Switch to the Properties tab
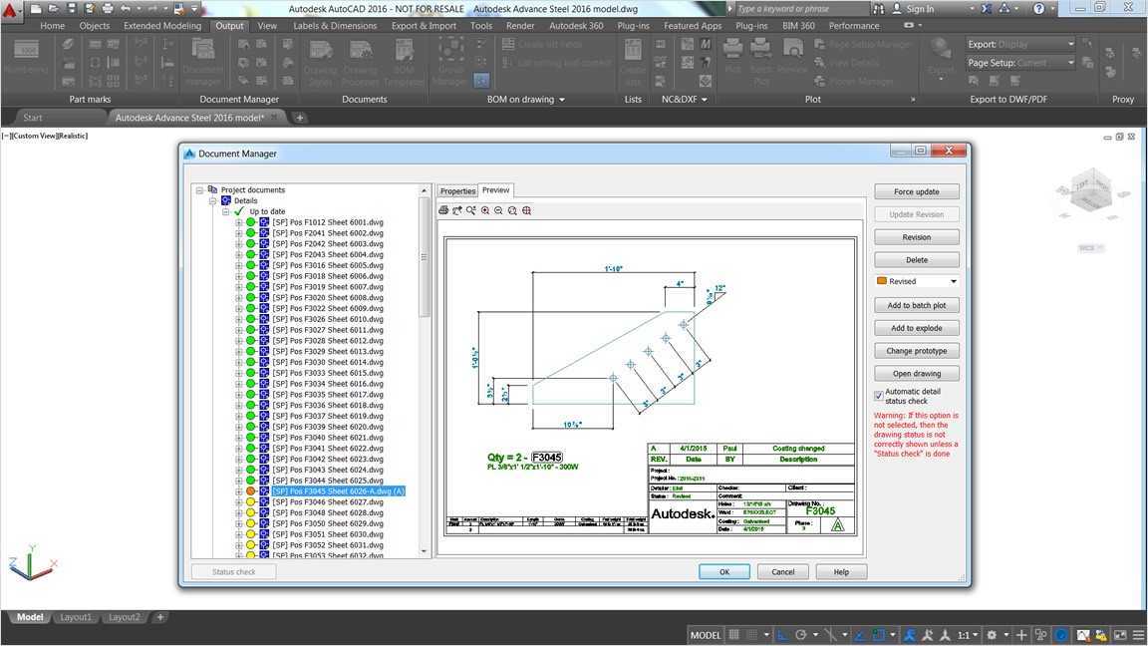The height and width of the screenshot is (646, 1148). click(x=457, y=191)
